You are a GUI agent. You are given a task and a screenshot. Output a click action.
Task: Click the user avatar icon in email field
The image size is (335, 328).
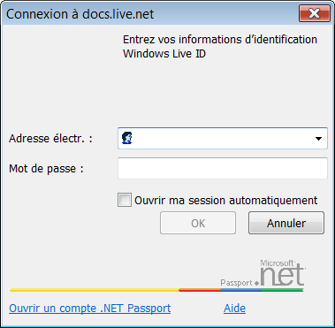126,138
